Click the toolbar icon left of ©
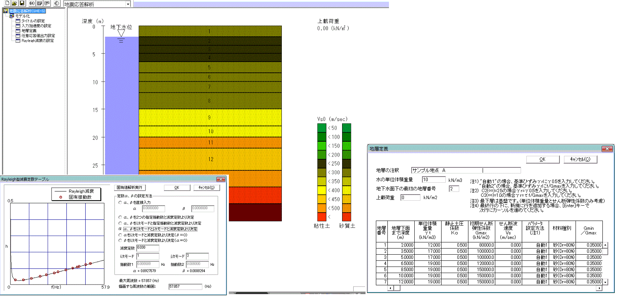Screen dimensions: 622x301 coord(47,3)
